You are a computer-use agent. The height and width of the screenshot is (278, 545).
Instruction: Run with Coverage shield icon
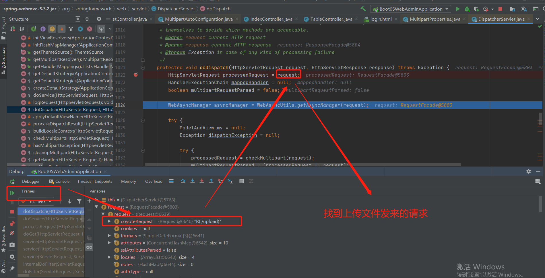[476, 9]
